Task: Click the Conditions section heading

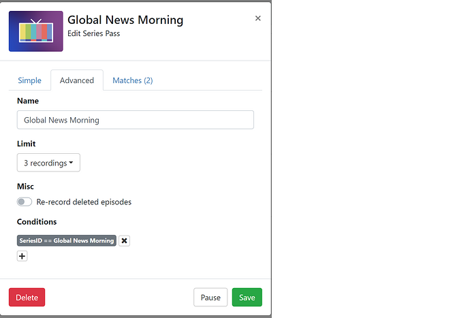Action: point(37,222)
